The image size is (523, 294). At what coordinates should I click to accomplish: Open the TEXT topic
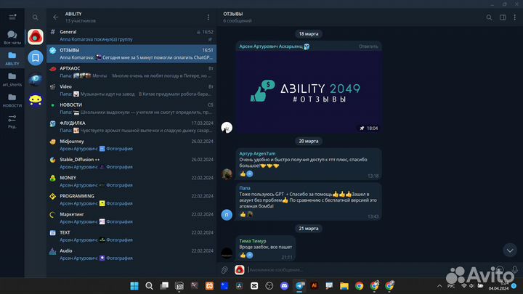tap(131, 236)
